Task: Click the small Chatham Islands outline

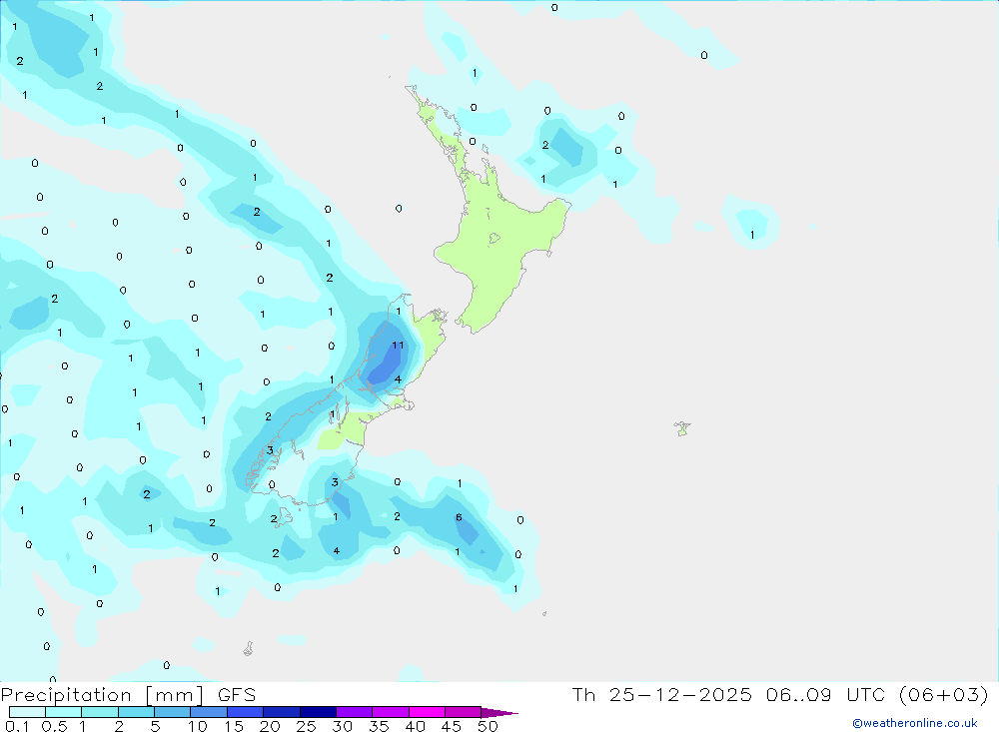Action: [x=682, y=428]
